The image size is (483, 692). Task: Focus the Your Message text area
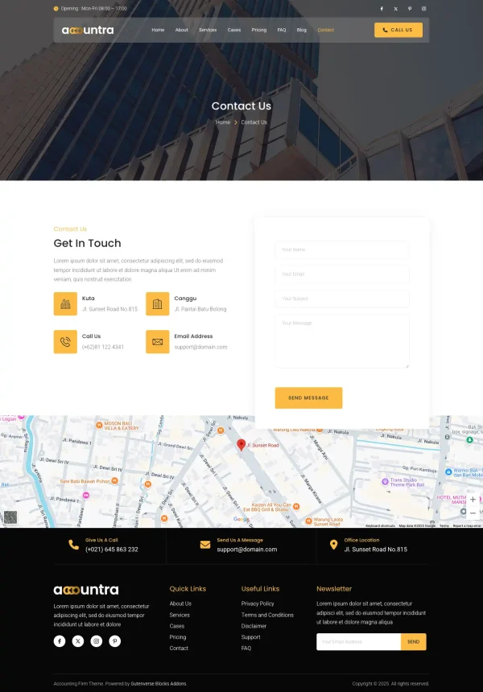pos(341,341)
